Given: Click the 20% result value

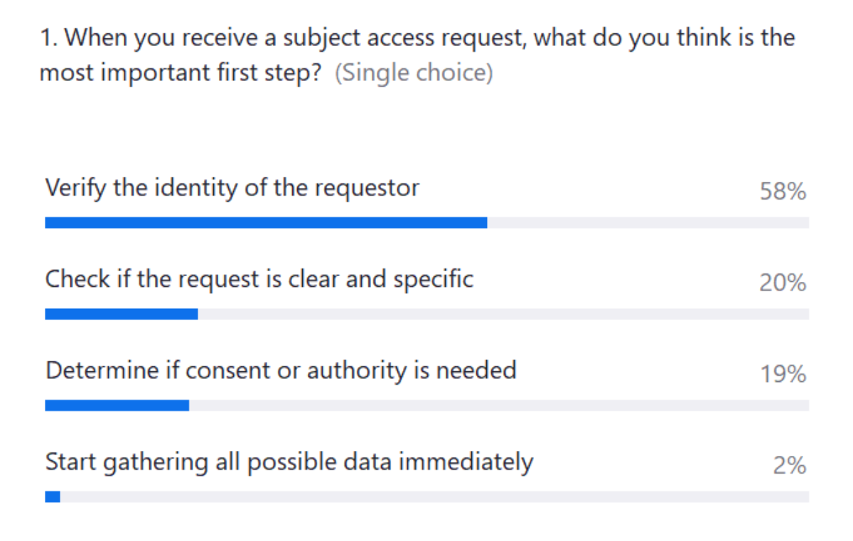Looking at the screenshot, I should click(783, 283).
